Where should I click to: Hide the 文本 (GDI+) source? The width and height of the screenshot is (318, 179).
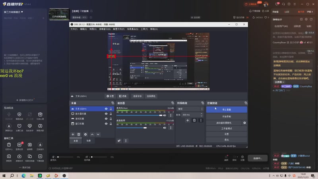[106, 109]
